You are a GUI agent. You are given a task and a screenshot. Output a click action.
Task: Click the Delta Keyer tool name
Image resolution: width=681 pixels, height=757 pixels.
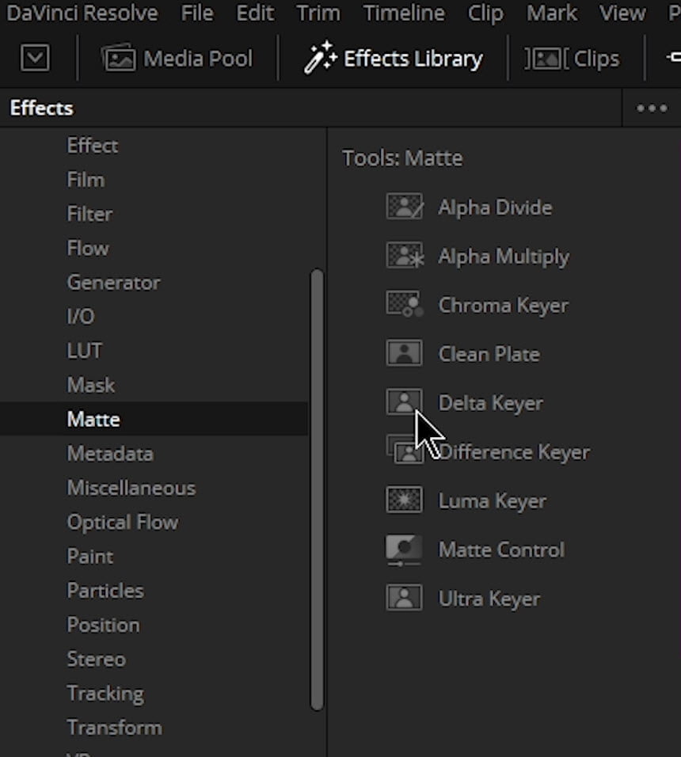490,403
